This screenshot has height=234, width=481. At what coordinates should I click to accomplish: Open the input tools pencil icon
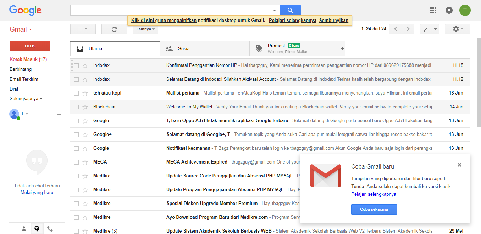pos(426,29)
